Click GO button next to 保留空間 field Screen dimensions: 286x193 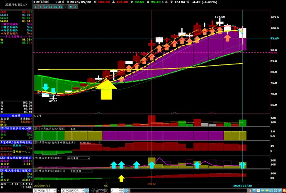click(126, 191)
